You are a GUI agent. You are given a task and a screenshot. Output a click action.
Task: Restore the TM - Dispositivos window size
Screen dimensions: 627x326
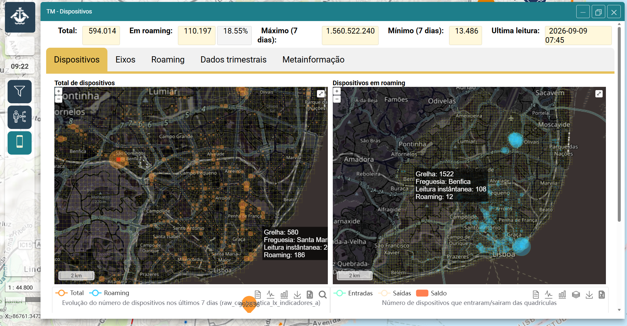coord(598,12)
